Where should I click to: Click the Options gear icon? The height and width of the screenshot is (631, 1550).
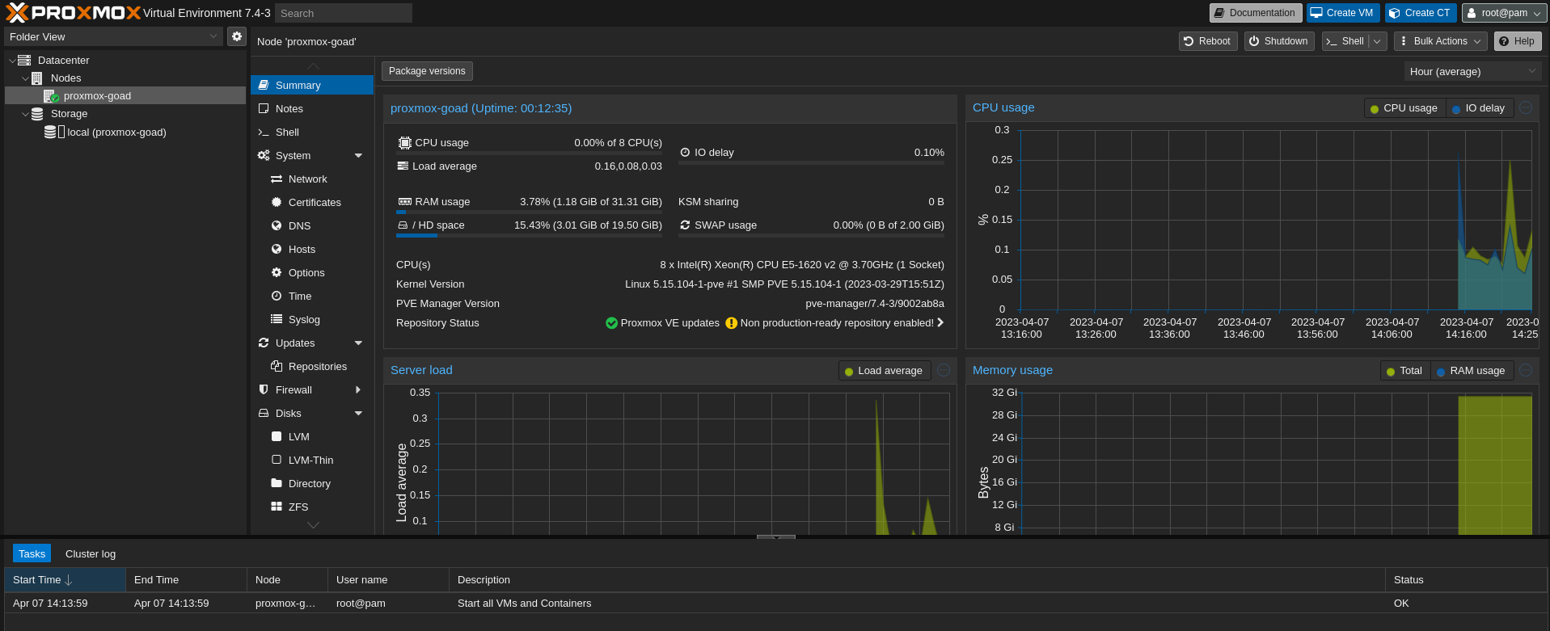(277, 272)
